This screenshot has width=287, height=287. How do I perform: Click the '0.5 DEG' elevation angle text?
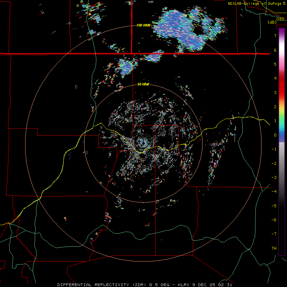coord(160,285)
